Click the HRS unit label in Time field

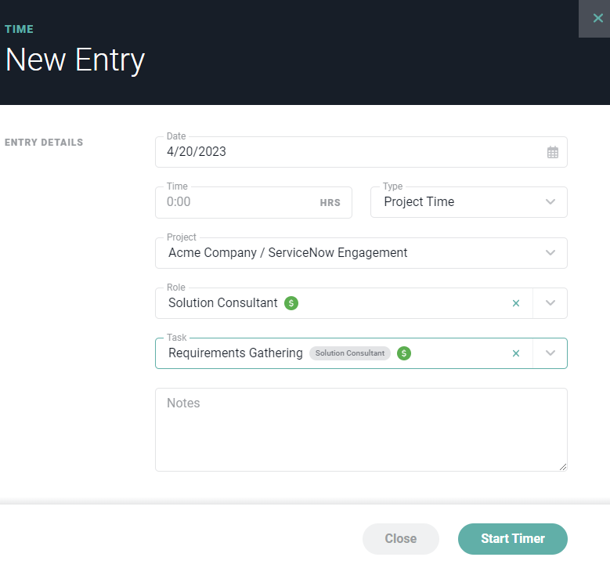(330, 203)
